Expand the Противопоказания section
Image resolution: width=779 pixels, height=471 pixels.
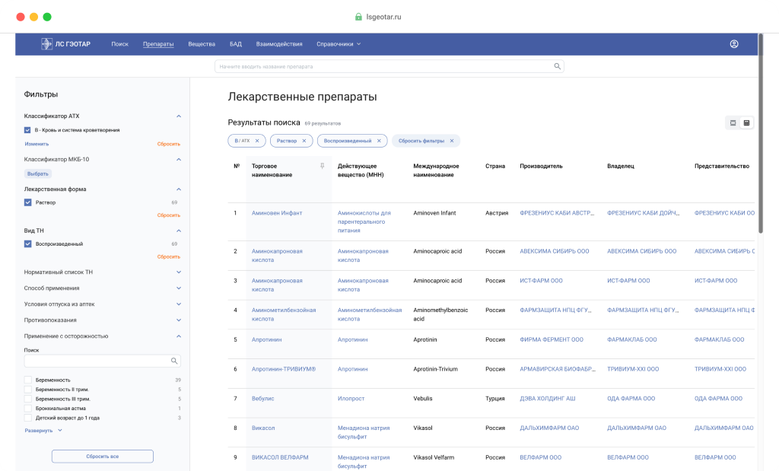(x=178, y=320)
